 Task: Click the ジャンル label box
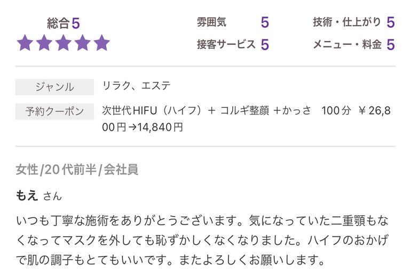[x=54, y=87]
